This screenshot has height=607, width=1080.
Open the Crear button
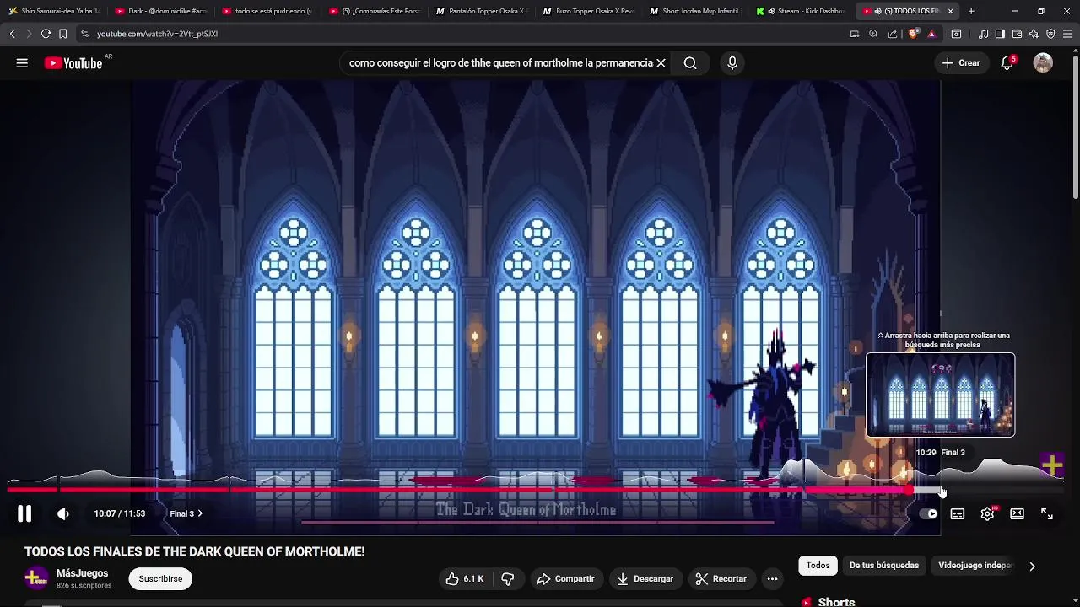pyautogui.click(x=961, y=63)
